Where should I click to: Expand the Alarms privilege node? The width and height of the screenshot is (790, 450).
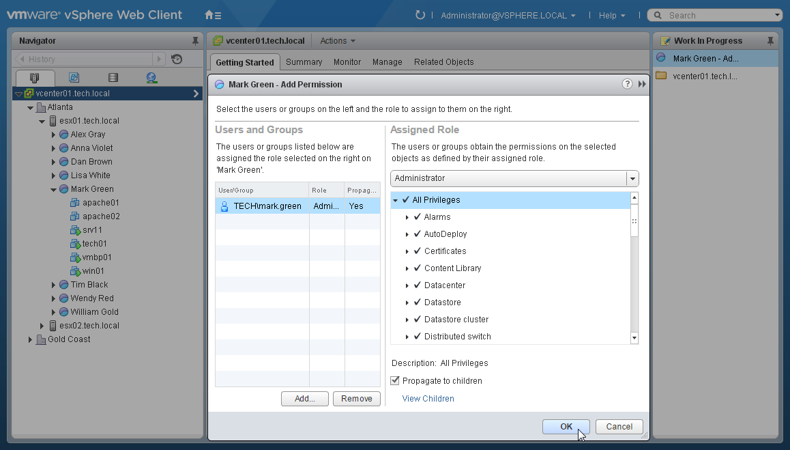[x=407, y=217]
